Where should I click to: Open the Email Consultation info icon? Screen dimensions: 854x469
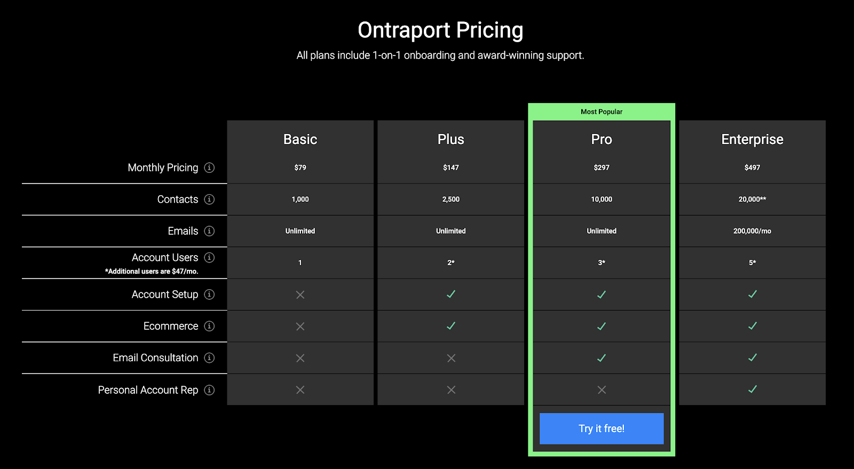tap(209, 357)
